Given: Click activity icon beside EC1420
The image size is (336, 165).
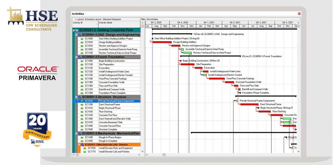Looking at the screenshot, I should click(x=82, y=112).
